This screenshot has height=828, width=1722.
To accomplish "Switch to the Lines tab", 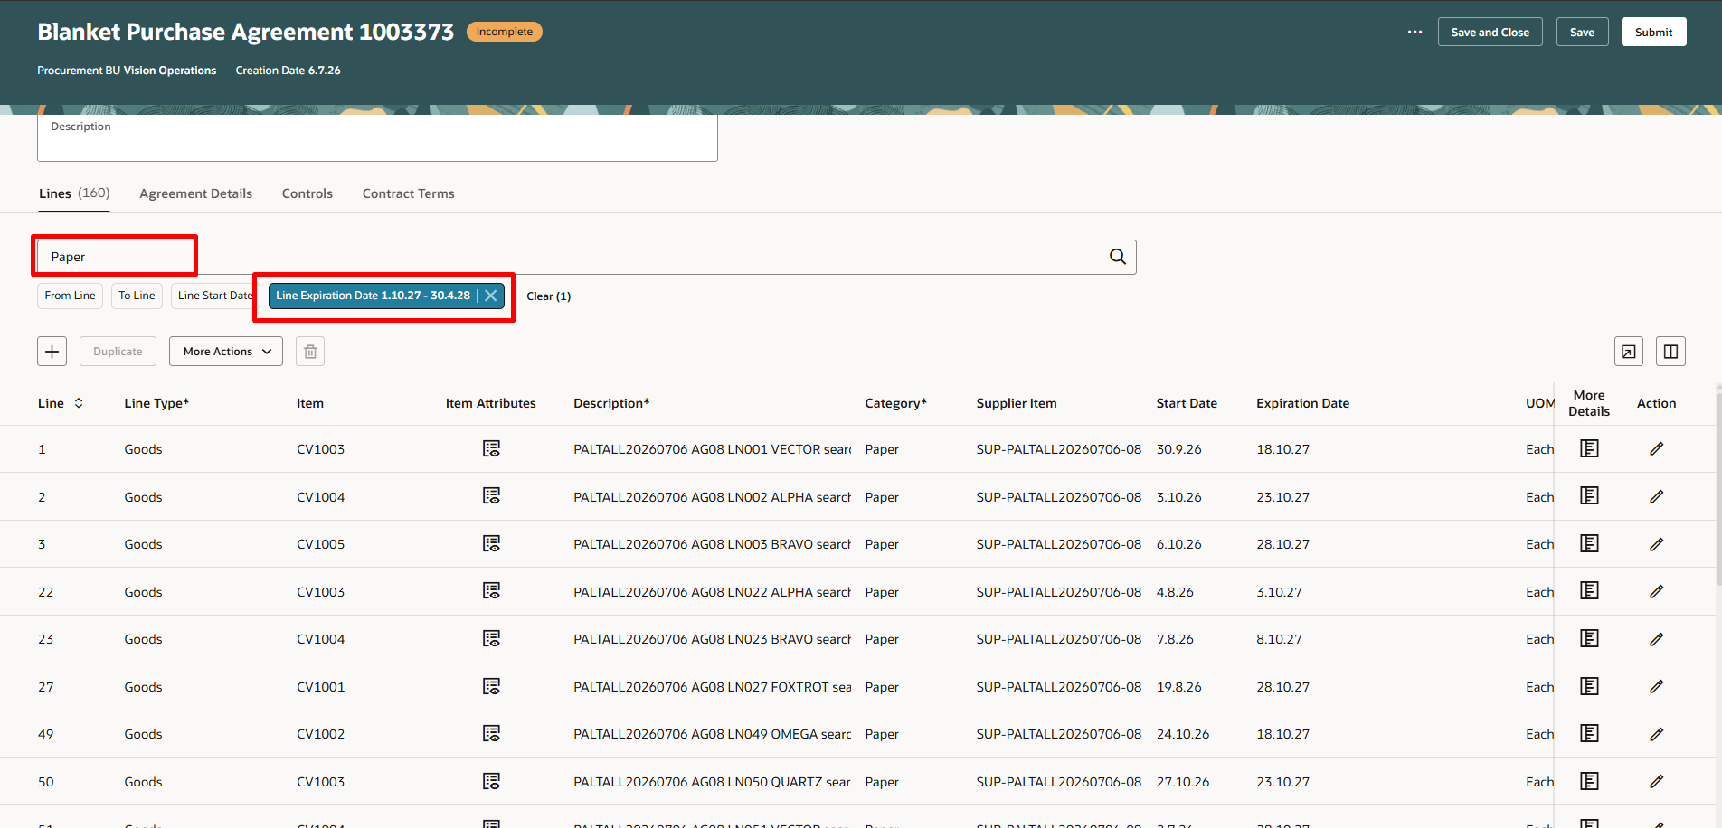I will click(74, 193).
